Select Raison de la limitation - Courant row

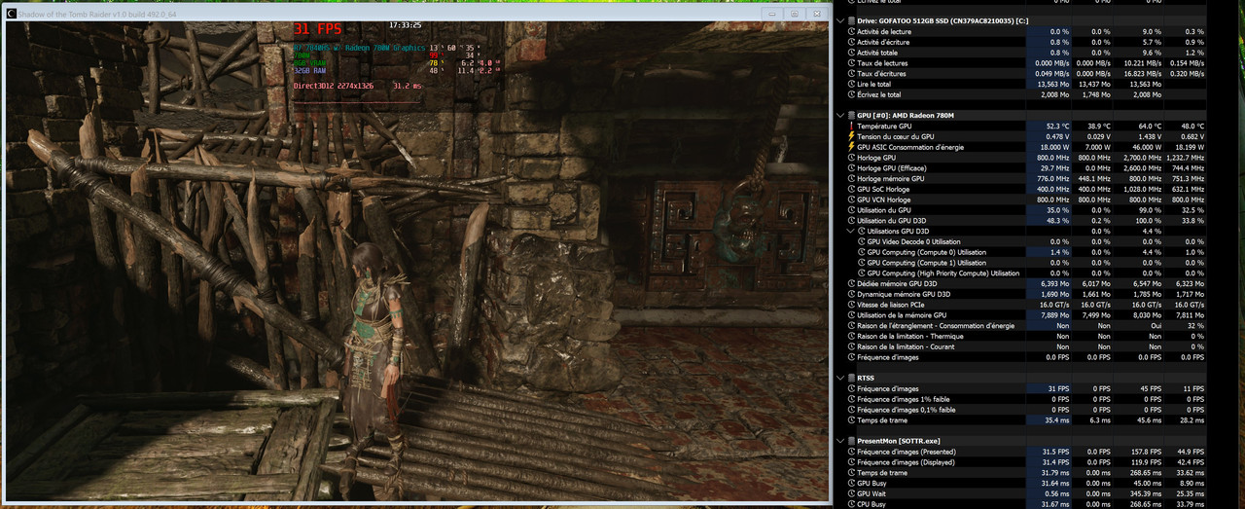pyautogui.click(x=904, y=346)
